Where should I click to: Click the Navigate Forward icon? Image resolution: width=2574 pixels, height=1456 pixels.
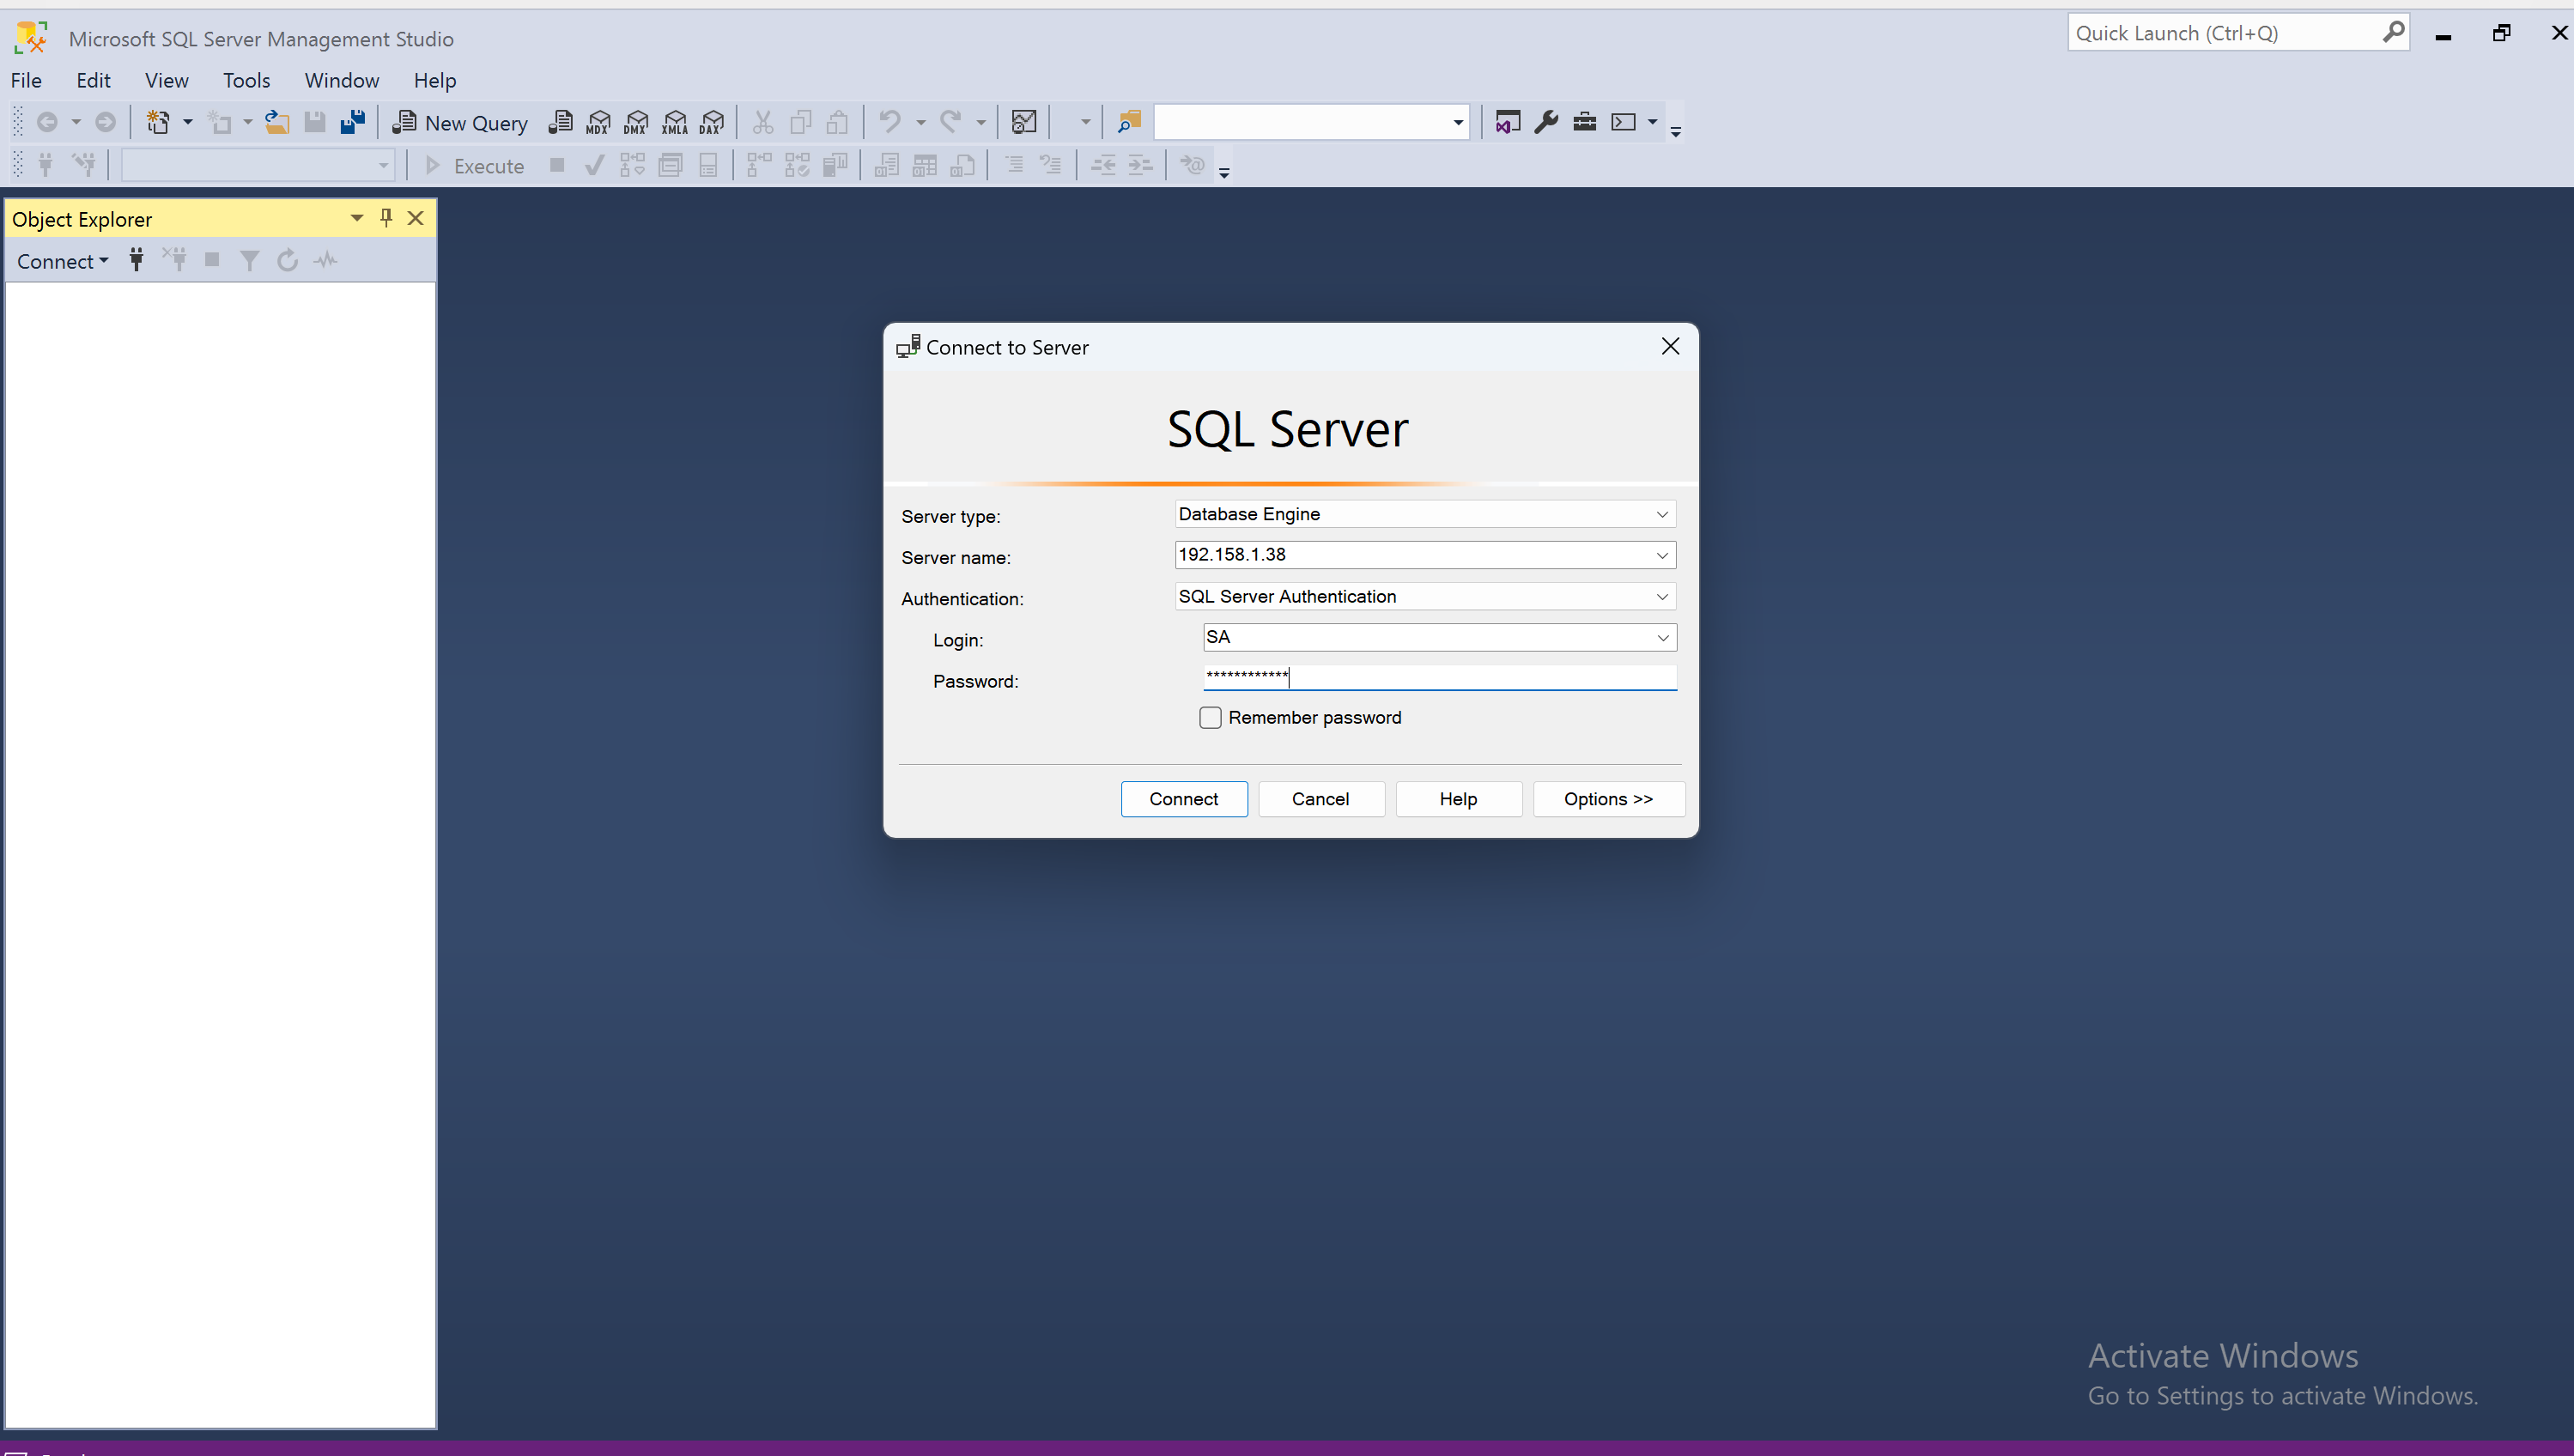click(x=105, y=123)
